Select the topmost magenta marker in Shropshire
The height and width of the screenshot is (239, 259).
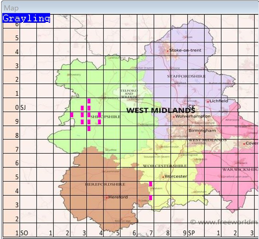coord(89,101)
